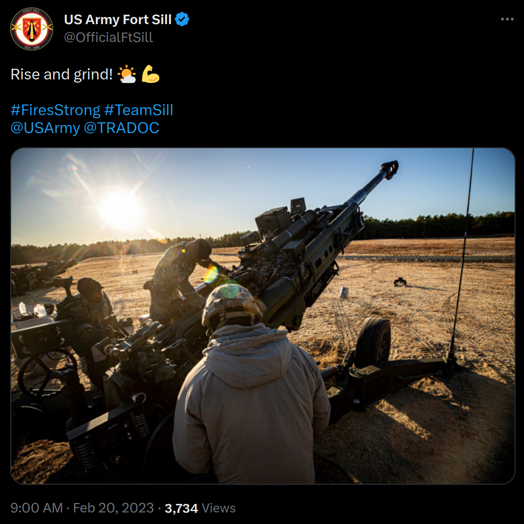Open the #FiresStrong hashtag
The image size is (524, 524).
[55, 110]
